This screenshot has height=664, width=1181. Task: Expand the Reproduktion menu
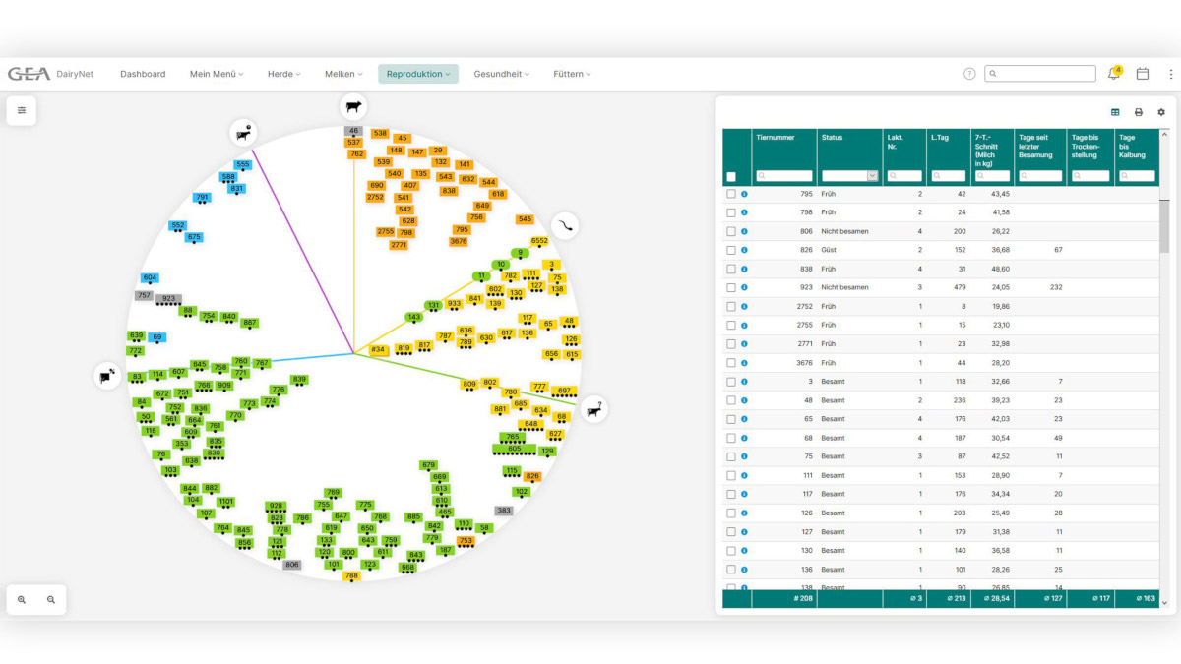point(418,73)
